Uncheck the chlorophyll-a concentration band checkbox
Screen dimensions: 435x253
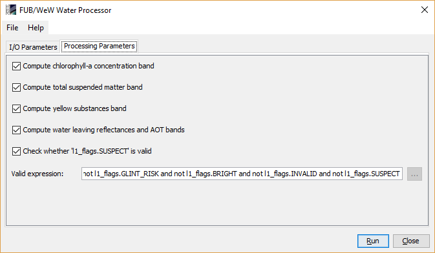tap(16, 66)
